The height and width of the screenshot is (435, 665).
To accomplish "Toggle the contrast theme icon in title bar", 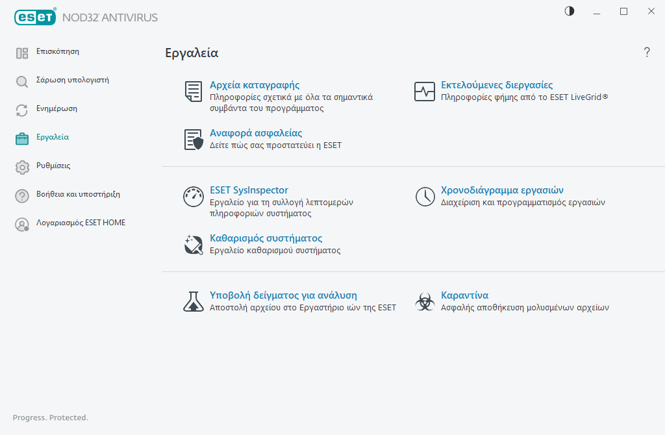I will tap(570, 12).
